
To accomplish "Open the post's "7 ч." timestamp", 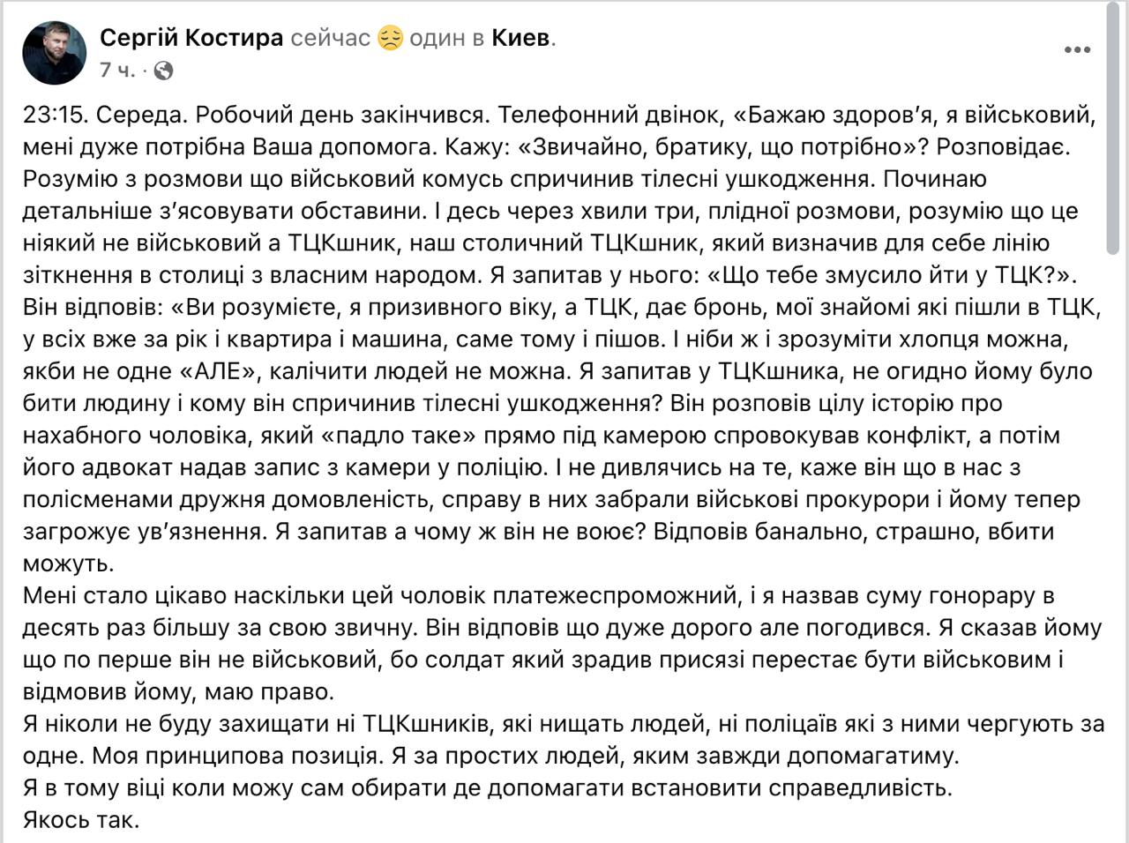I will point(117,70).
